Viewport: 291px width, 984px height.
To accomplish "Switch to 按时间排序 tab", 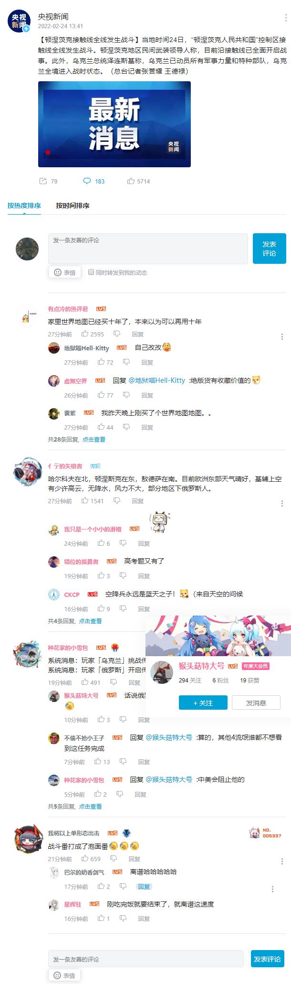I will (73, 205).
